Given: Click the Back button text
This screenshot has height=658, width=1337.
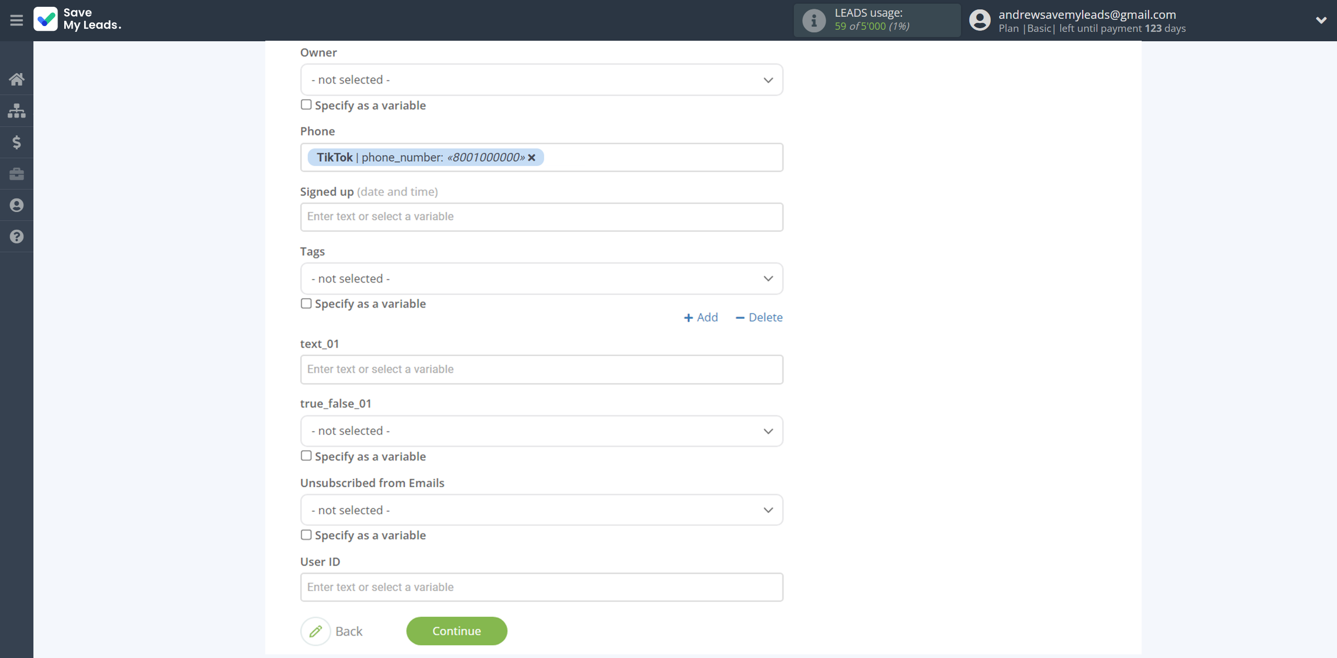Looking at the screenshot, I should (349, 631).
